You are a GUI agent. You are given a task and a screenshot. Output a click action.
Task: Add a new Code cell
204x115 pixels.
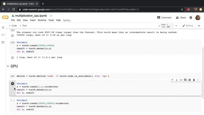coord(13,26)
